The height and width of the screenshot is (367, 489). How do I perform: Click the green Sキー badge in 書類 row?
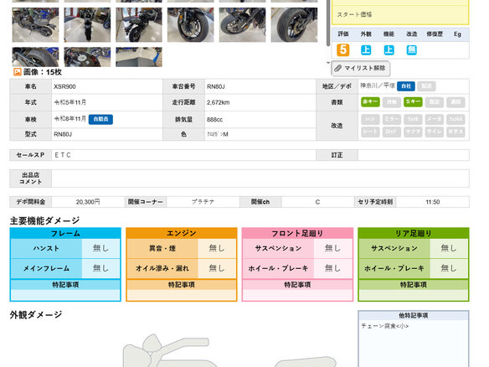coord(413,102)
